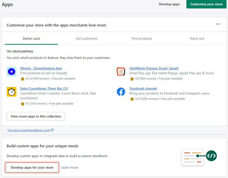Click the OptiMonk Popups app icon

click(x=121, y=71)
